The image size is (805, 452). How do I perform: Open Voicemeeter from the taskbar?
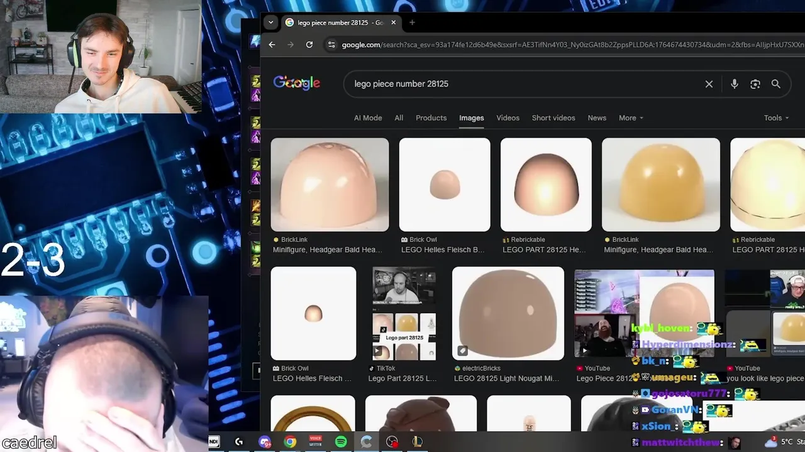[316, 442]
